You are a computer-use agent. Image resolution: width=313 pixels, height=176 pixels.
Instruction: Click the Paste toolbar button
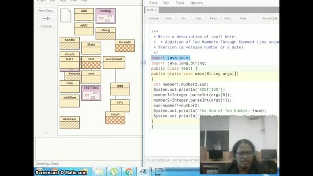pyautogui.click(x=213, y=18)
